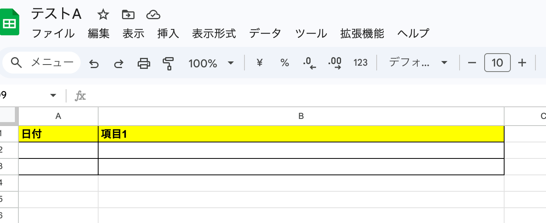Click the undo arrow icon
546x223 pixels.
94,63
